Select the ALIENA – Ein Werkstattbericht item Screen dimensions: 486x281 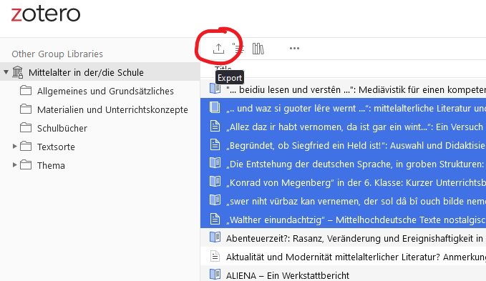point(343,275)
